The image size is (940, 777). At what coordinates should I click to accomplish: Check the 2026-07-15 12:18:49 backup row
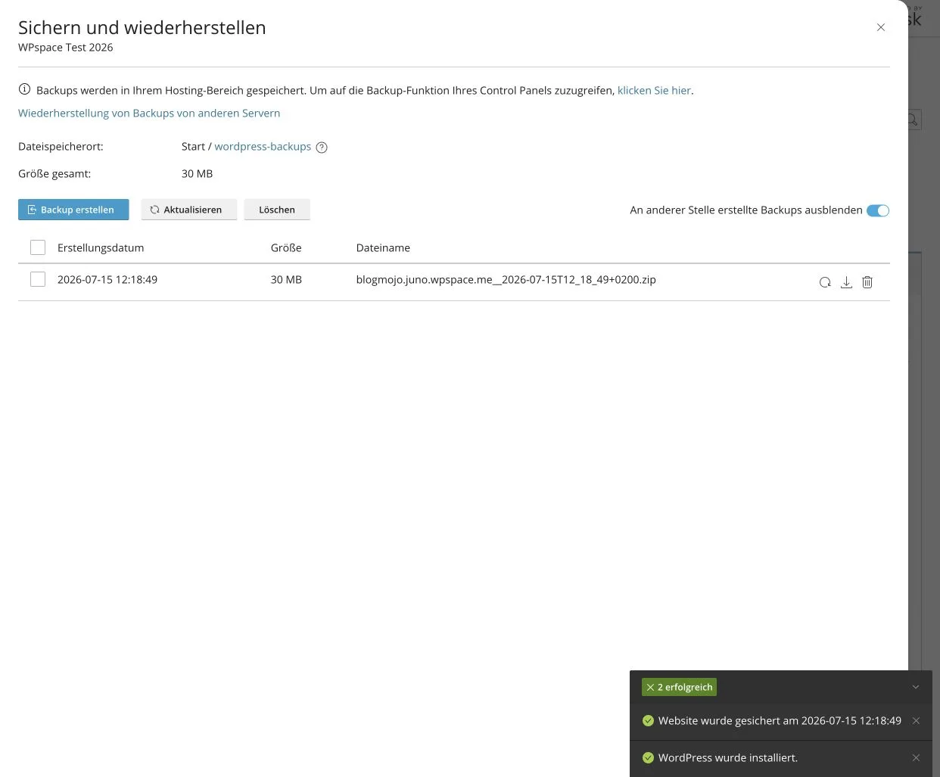38,279
